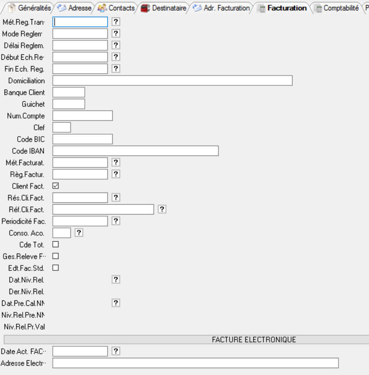
Task: Open lookup button for Début Ech.Re field
Action: point(116,57)
